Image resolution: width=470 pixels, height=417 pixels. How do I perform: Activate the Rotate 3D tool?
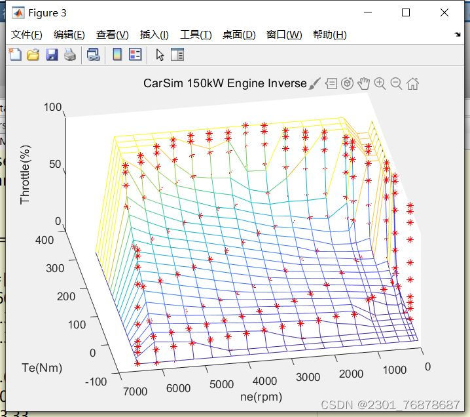pyautogui.click(x=348, y=83)
